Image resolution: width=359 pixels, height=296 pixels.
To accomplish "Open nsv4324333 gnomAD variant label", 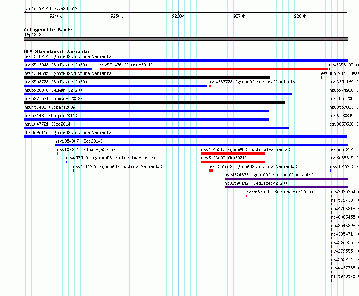I will (269, 175).
